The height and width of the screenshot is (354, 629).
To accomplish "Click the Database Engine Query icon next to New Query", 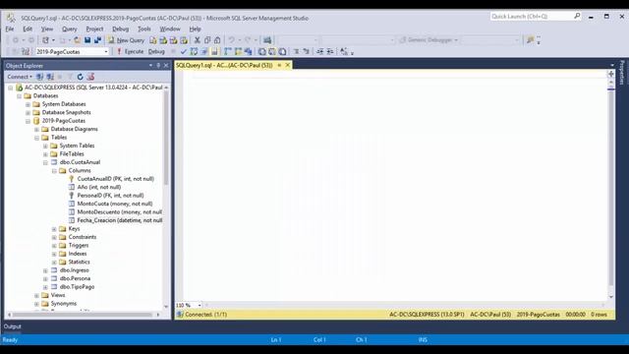I will pos(153,40).
